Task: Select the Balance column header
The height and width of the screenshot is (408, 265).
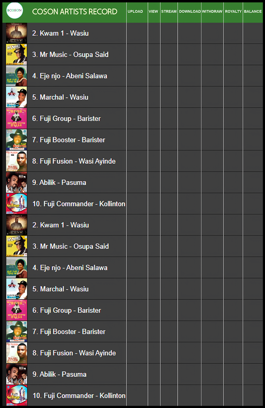Action: [x=253, y=11]
